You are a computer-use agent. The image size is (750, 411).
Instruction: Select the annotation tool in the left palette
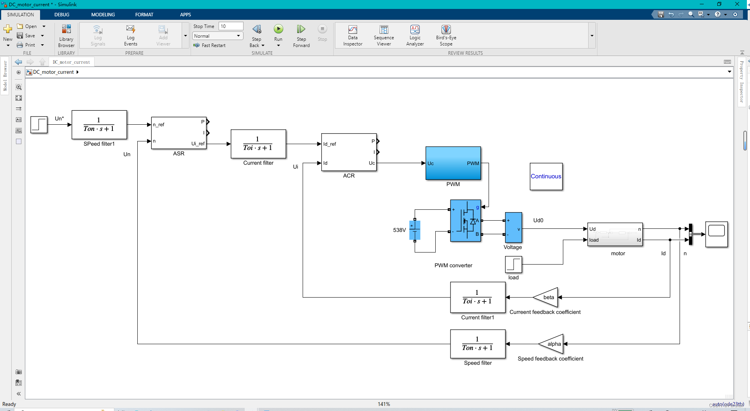(x=18, y=120)
